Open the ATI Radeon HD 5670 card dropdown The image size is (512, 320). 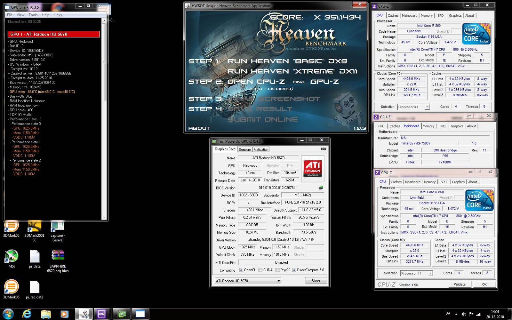(248, 281)
